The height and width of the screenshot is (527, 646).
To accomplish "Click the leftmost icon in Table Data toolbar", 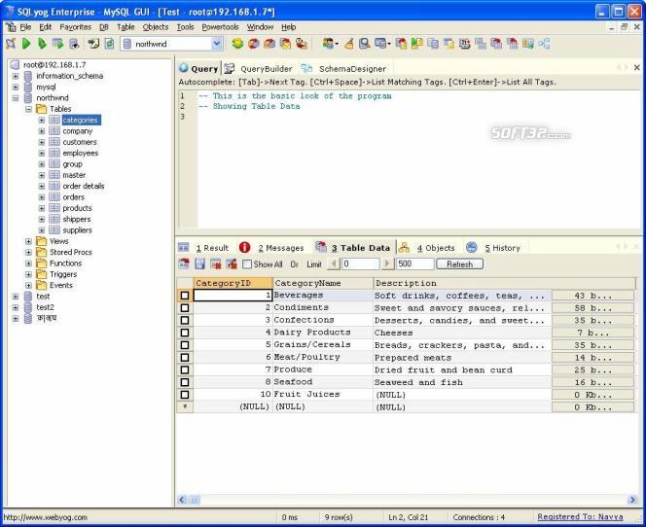I will click(x=184, y=263).
